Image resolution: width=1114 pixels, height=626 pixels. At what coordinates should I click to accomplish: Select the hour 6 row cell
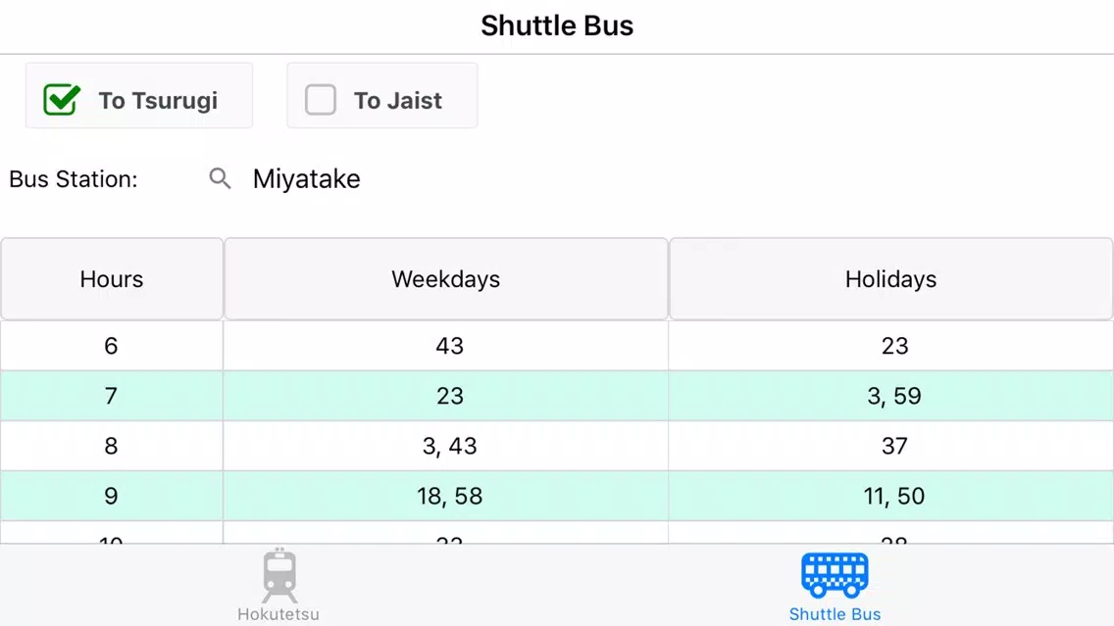click(x=112, y=346)
